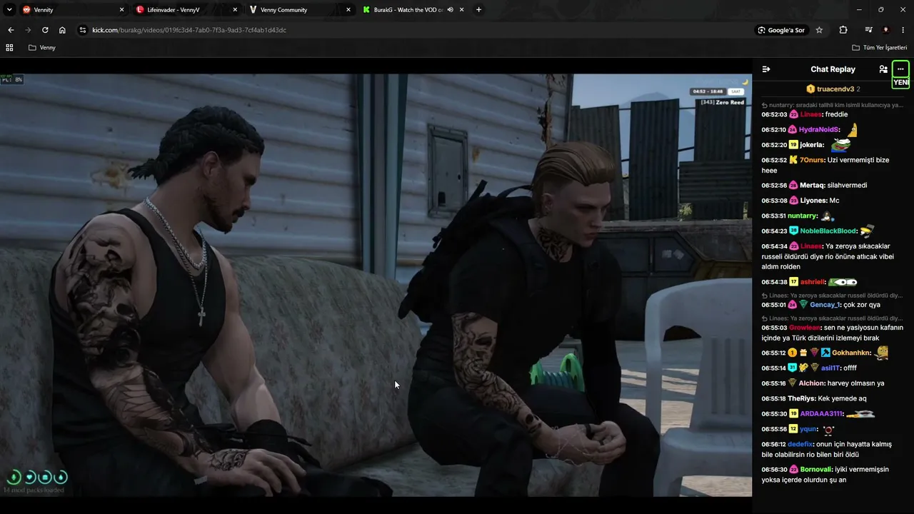Open the browser home page
Image resolution: width=914 pixels, height=514 pixels.
(x=62, y=30)
